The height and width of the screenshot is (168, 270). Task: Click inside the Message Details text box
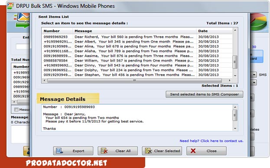coord(137,118)
